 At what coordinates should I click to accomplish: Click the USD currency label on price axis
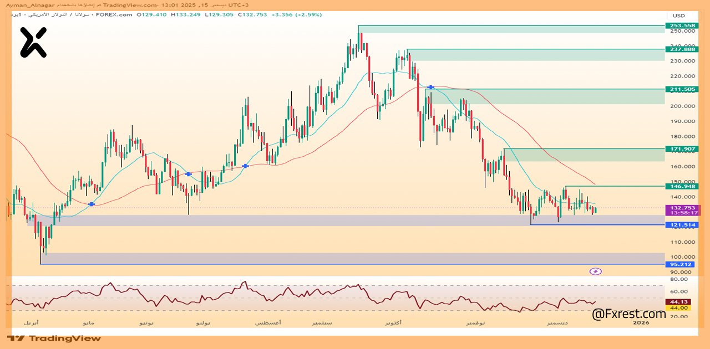pos(679,16)
